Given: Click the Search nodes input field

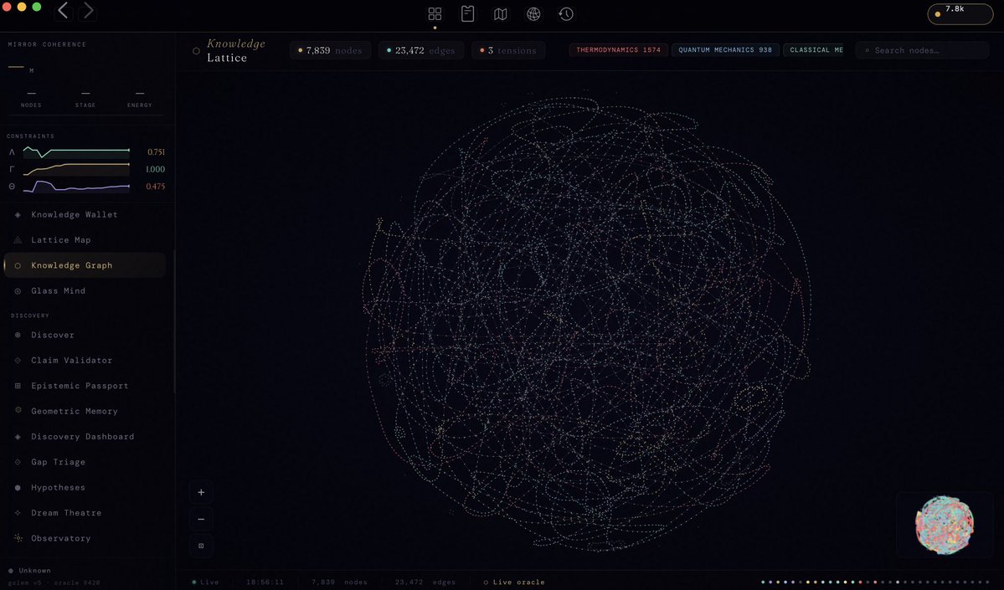Looking at the screenshot, I should [x=922, y=50].
